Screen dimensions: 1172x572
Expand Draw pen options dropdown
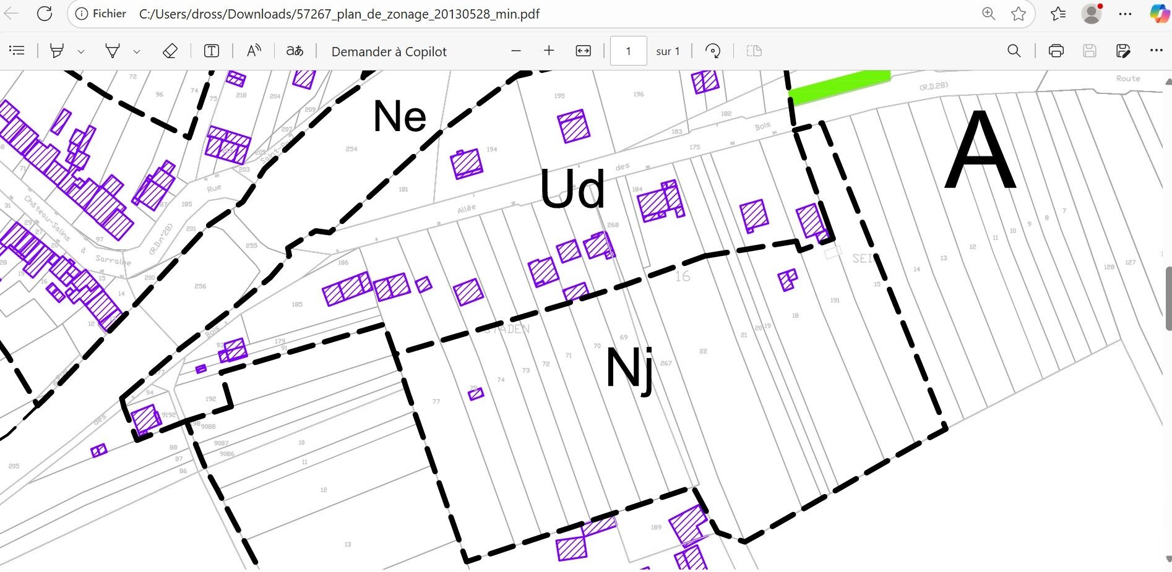(137, 51)
